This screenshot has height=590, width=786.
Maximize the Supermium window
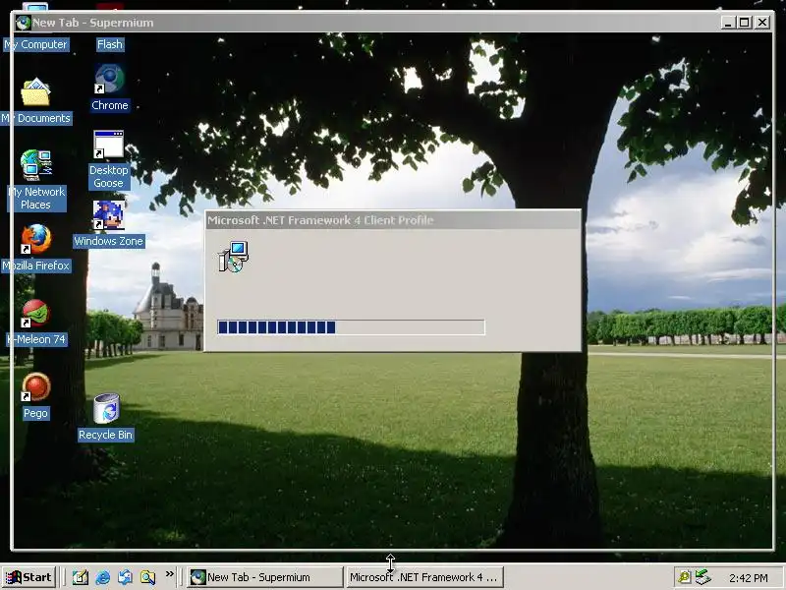pos(745,23)
